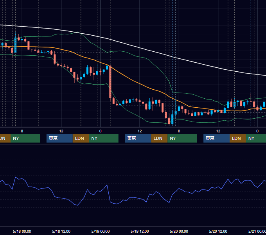Click the NY session block before 5/18 東京
Screen dimensions: 266x235
click(25, 138)
